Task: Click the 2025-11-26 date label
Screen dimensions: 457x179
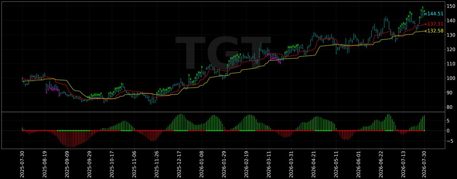Action: pos(157,163)
